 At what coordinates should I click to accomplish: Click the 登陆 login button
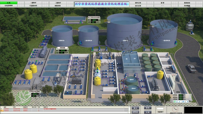tap(148, 108)
